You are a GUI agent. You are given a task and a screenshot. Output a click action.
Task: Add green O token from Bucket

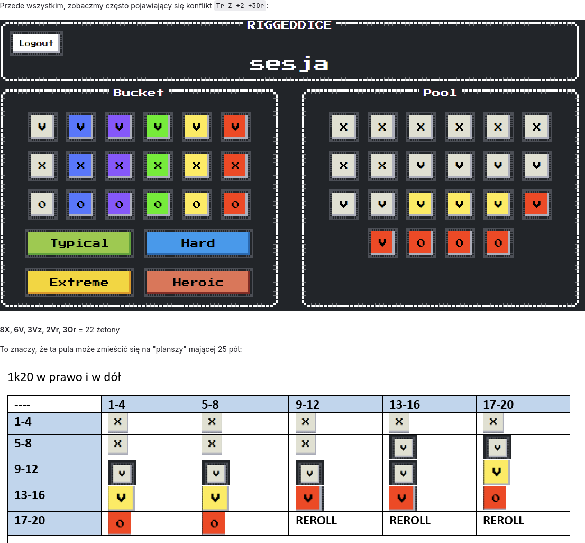(158, 204)
